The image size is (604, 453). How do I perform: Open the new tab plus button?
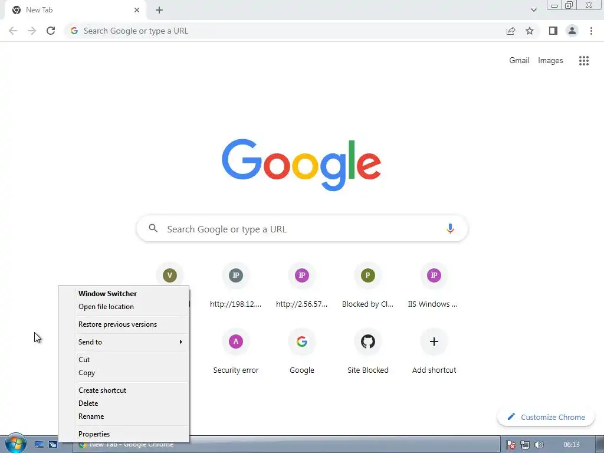tap(159, 10)
